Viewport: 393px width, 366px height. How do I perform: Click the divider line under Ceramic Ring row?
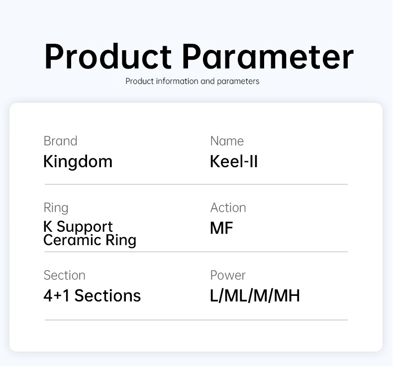[196, 252]
